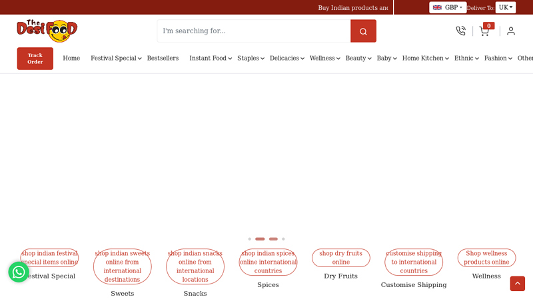Viewport: 533px width, 299px height.
Task: Open the shopping cart icon
Action: tap(484, 31)
